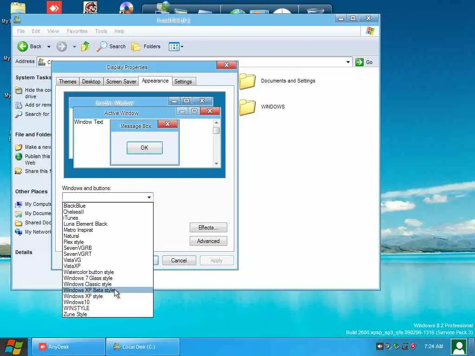Click the green Go arrow button
Viewport: 475px width, 356px height.
click(x=359, y=62)
